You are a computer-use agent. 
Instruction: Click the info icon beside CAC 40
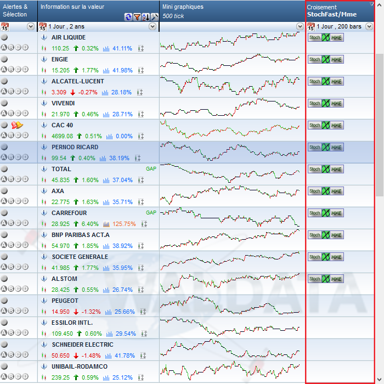coord(44,125)
